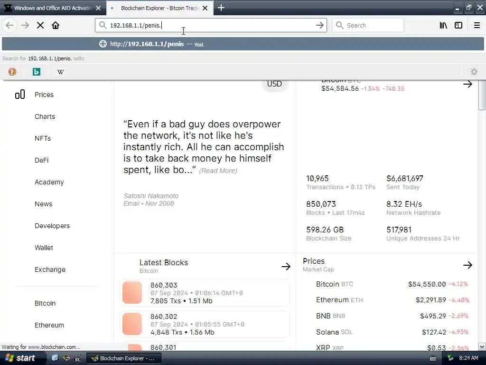Open NFTs in the sidebar
The image size is (486, 365).
click(43, 138)
